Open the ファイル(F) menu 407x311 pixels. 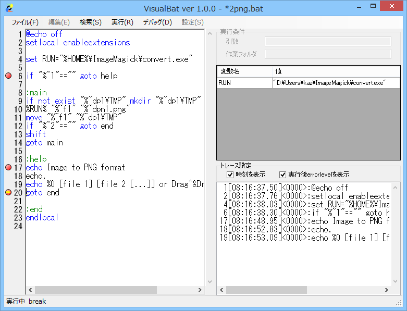25,22
